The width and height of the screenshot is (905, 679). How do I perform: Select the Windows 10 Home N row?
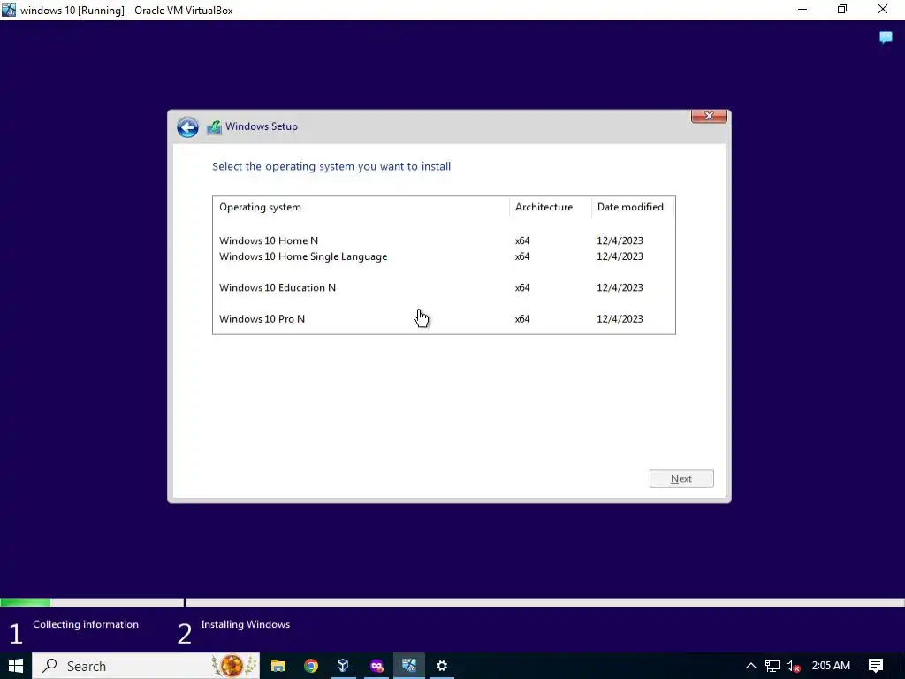444,240
